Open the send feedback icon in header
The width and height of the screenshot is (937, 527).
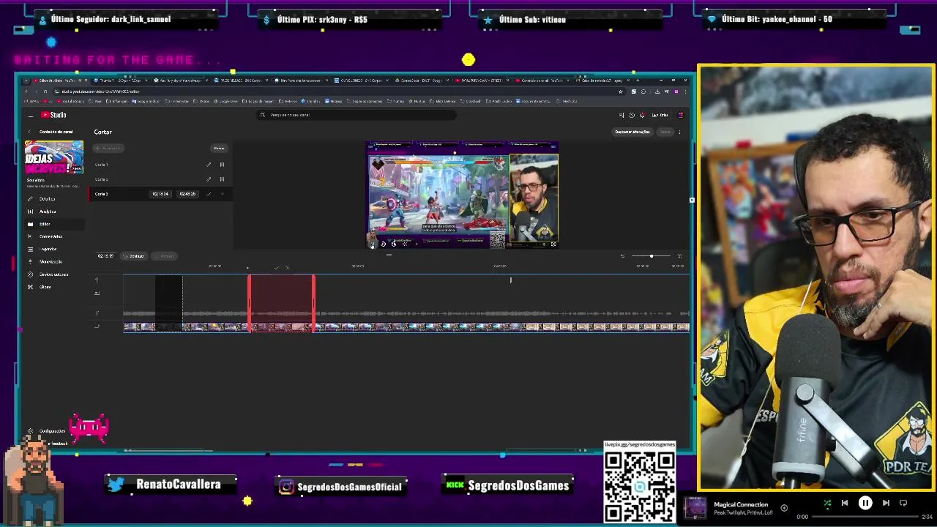621,115
